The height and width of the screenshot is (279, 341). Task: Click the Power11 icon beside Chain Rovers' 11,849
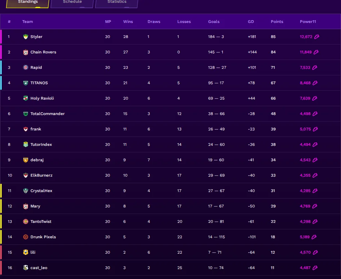tap(316, 52)
